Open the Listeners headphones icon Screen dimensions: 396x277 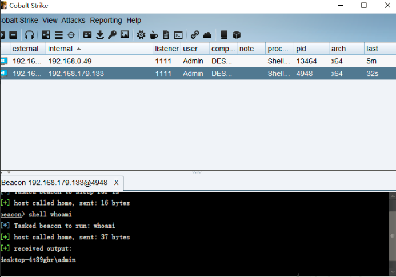click(30, 35)
